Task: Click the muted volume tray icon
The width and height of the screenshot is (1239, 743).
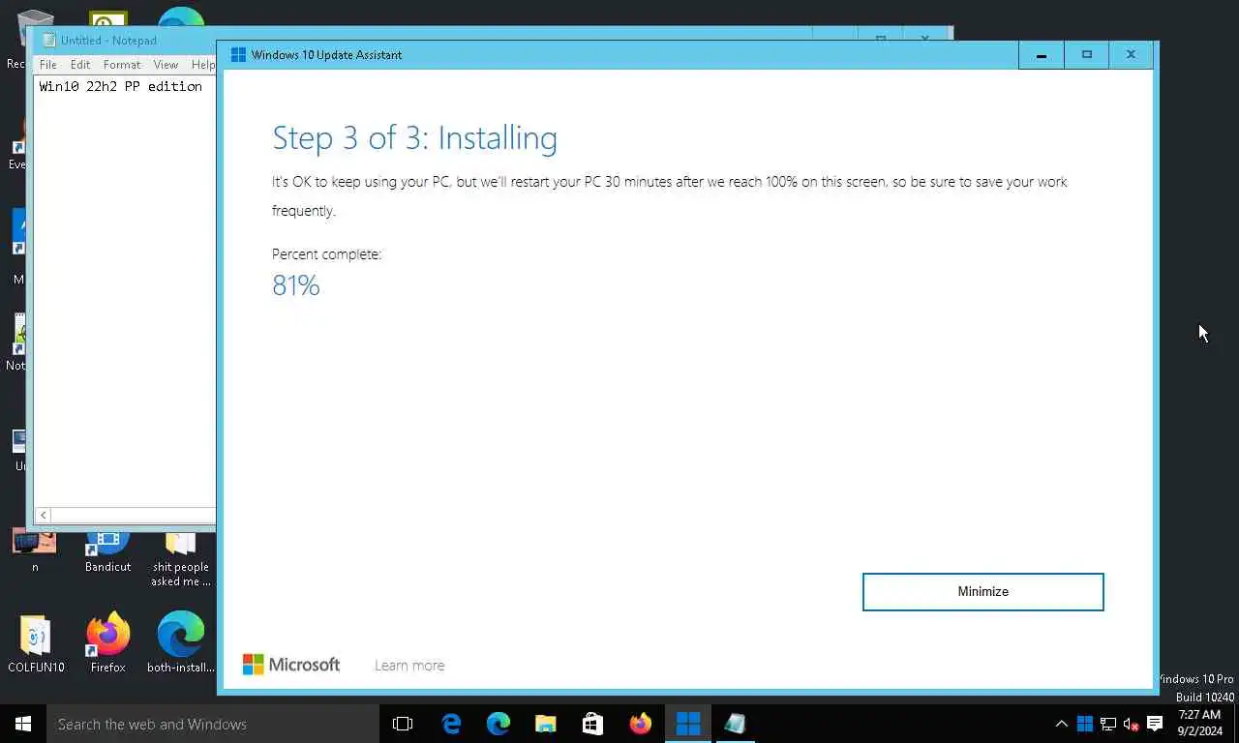Action: (x=1131, y=724)
